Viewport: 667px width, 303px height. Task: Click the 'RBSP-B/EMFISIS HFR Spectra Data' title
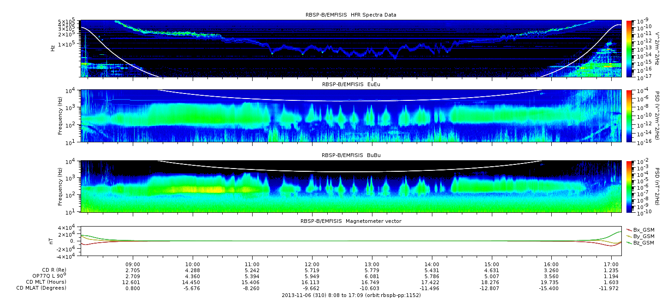coord(351,15)
